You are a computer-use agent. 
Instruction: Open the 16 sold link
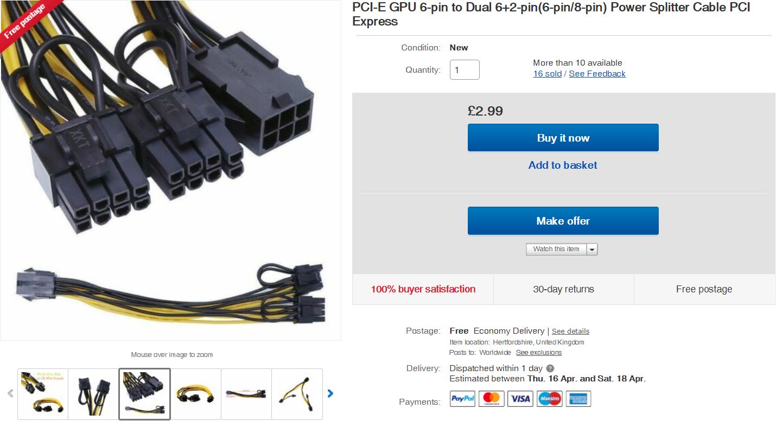click(x=548, y=74)
